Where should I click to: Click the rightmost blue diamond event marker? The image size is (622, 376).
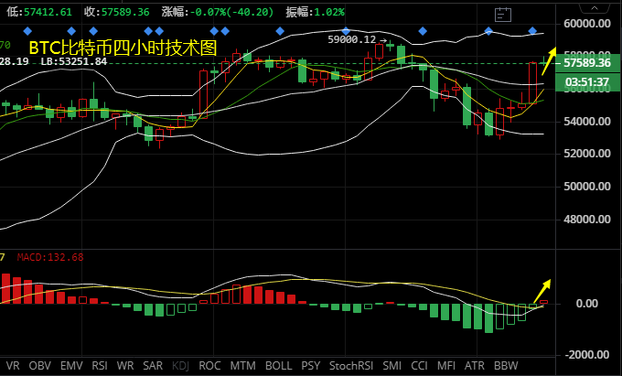pyautogui.click(x=532, y=31)
